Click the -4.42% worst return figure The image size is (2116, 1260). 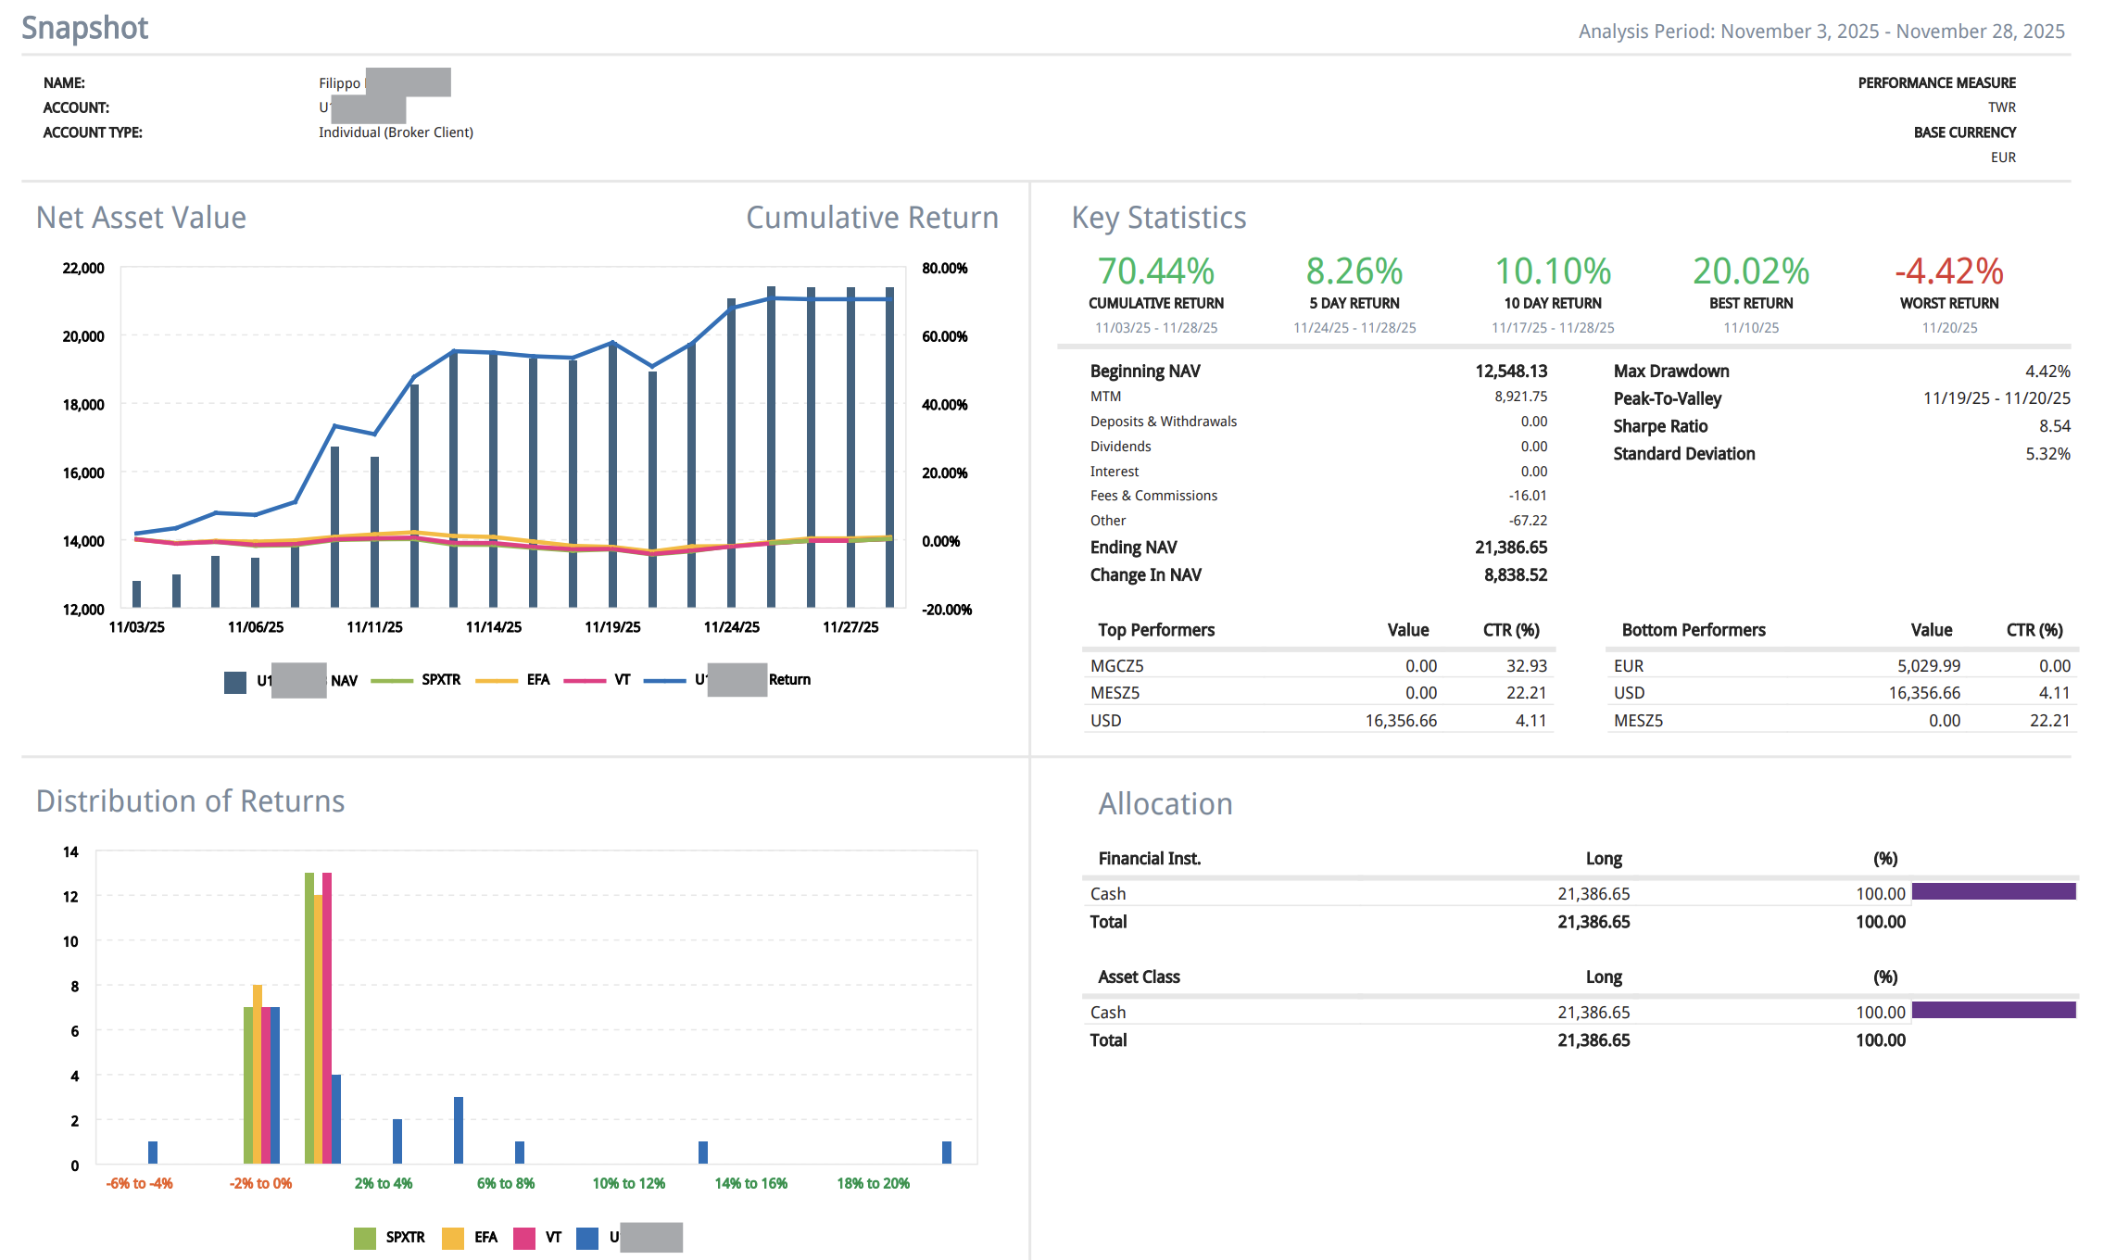[1948, 271]
